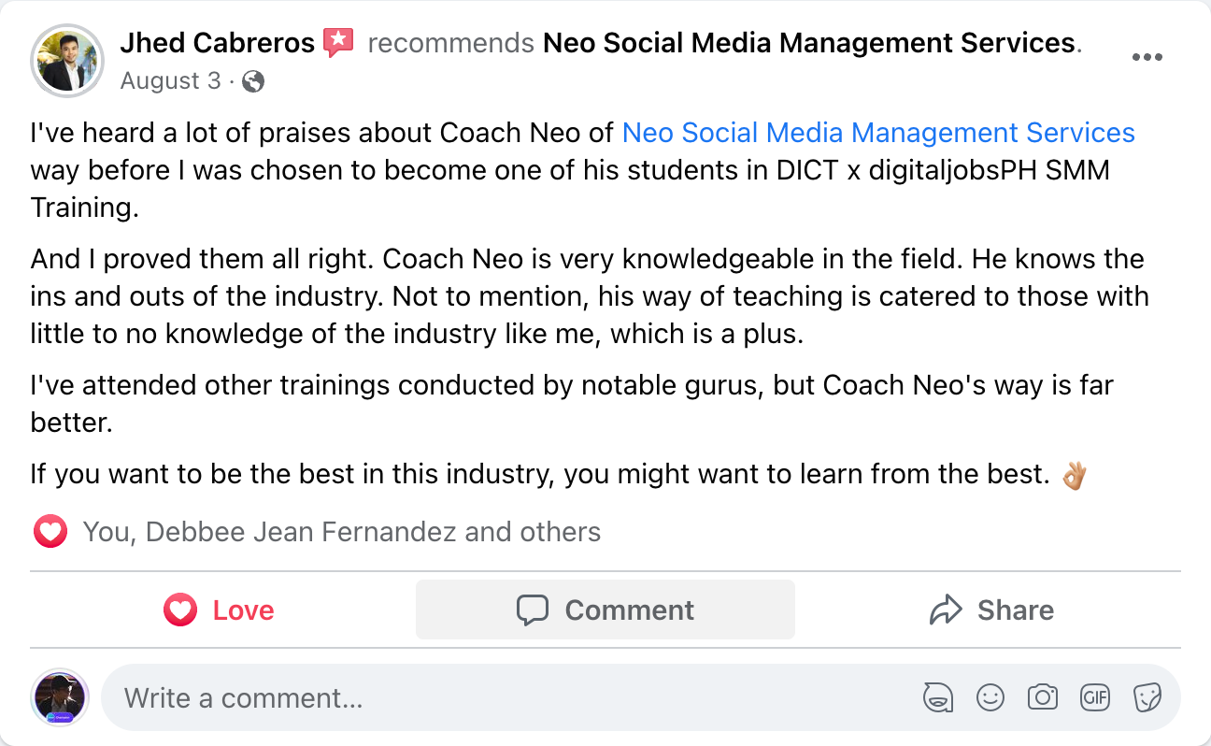Click the August 3 post timestamp
The width and height of the screenshot is (1211, 746).
coord(170,81)
